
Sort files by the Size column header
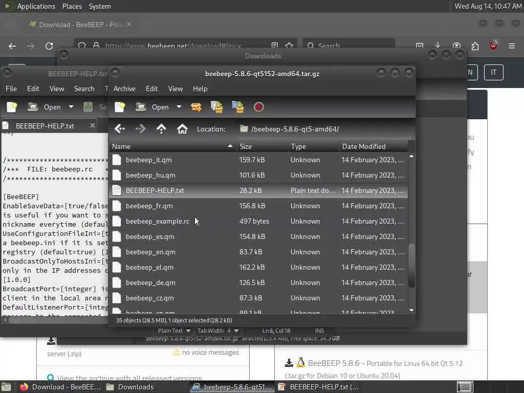(x=263, y=146)
